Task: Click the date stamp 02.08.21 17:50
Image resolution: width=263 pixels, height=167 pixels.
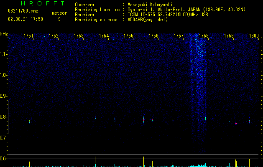Action: click(26, 19)
